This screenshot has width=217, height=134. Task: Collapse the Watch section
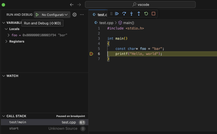(4, 76)
